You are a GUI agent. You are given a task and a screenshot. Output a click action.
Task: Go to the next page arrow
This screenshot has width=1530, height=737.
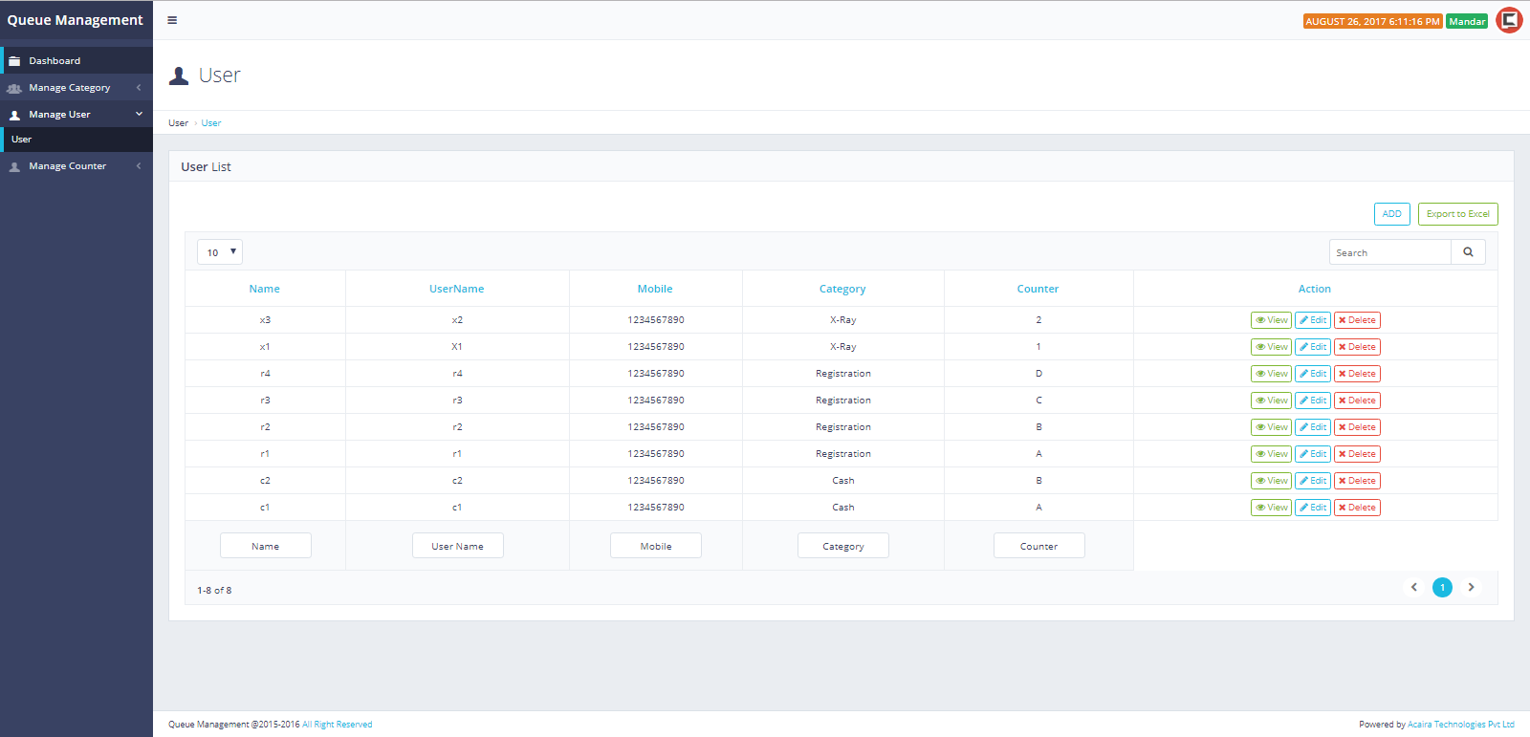click(1471, 587)
